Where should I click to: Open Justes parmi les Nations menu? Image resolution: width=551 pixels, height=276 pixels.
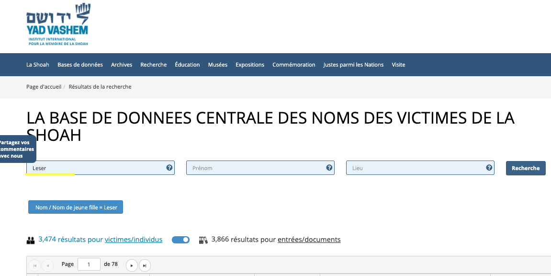coord(353,65)
